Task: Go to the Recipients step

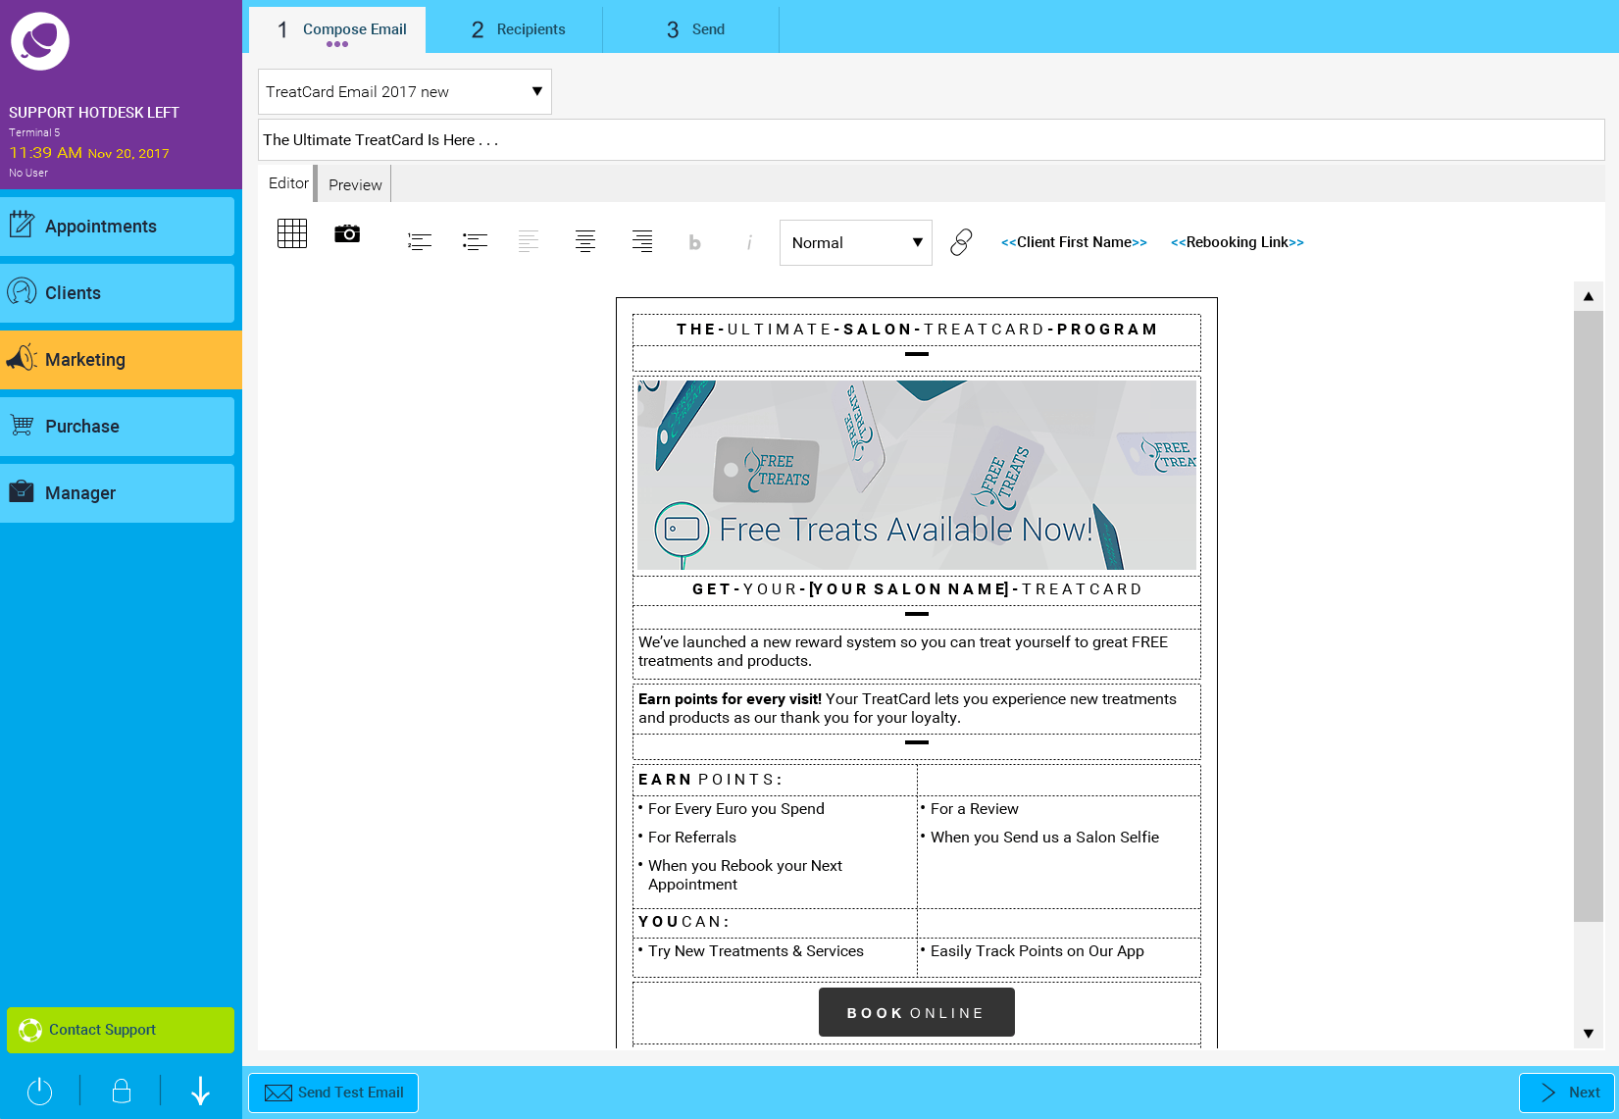Action: click(518, 28)
